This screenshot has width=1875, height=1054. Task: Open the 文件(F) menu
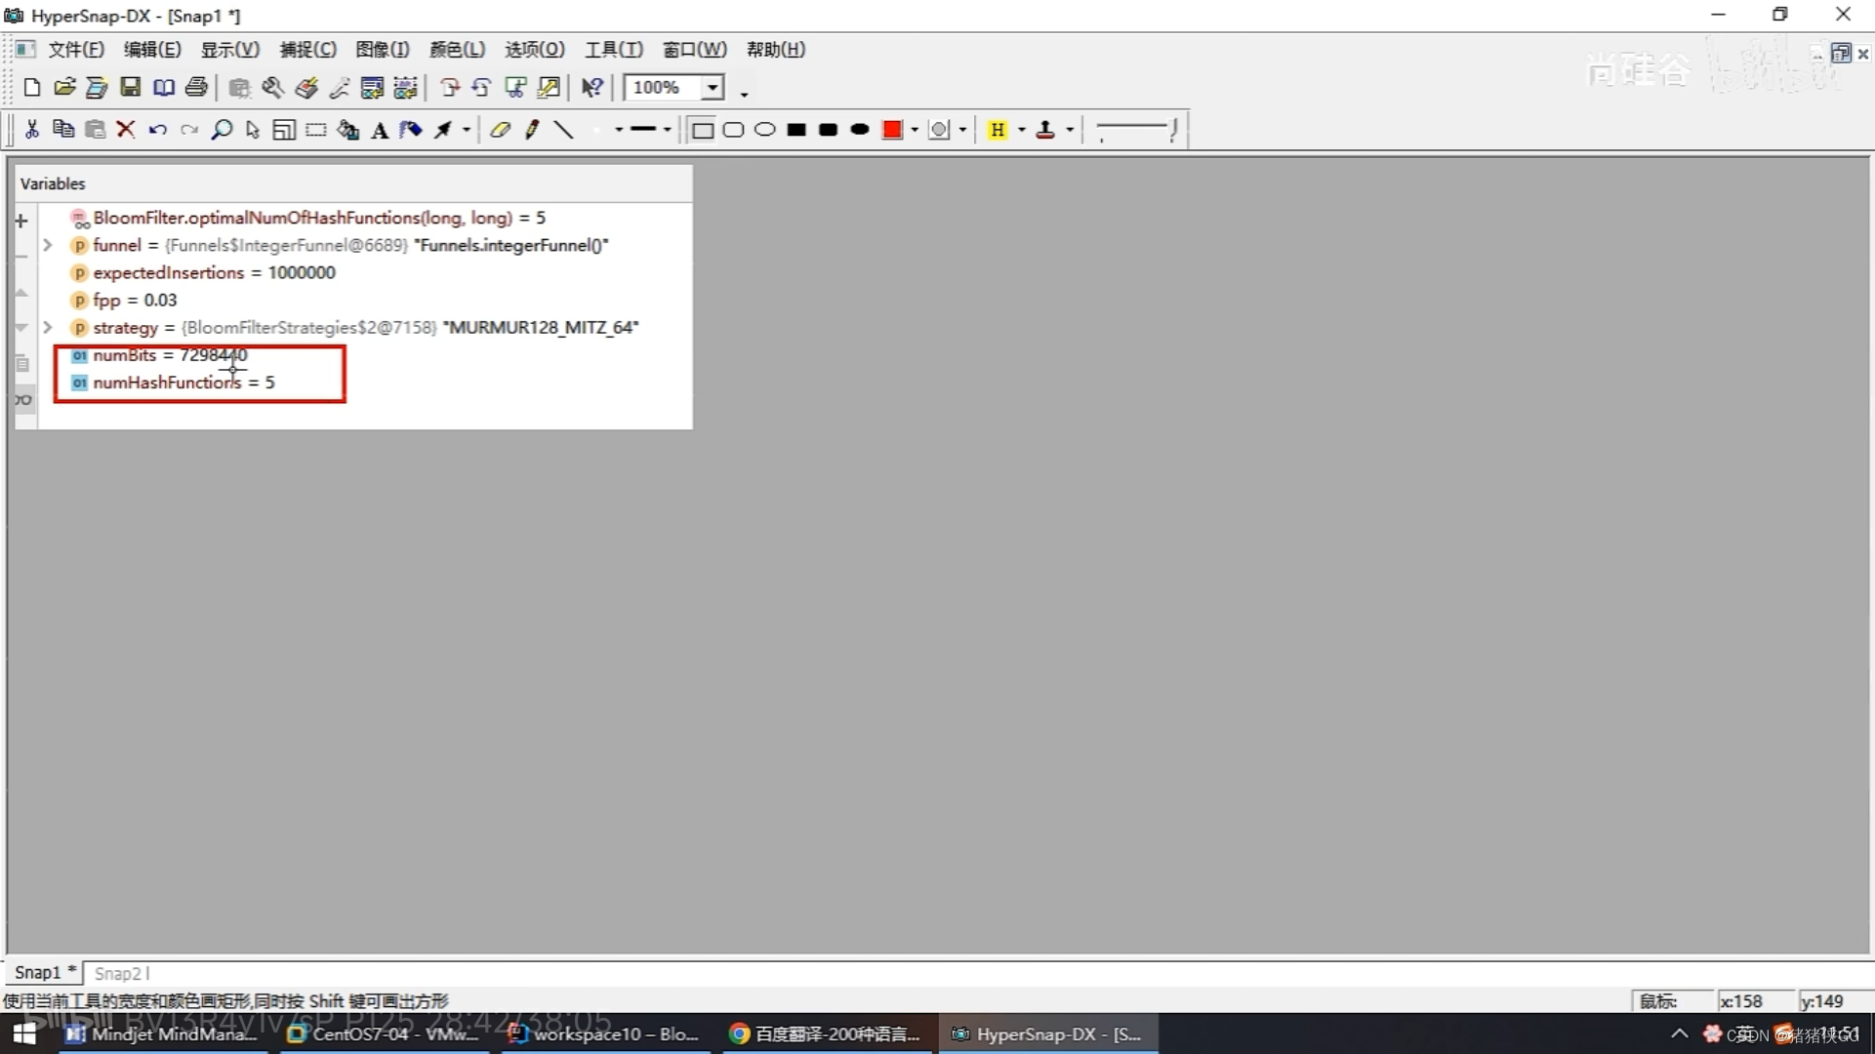coord(77,50)
